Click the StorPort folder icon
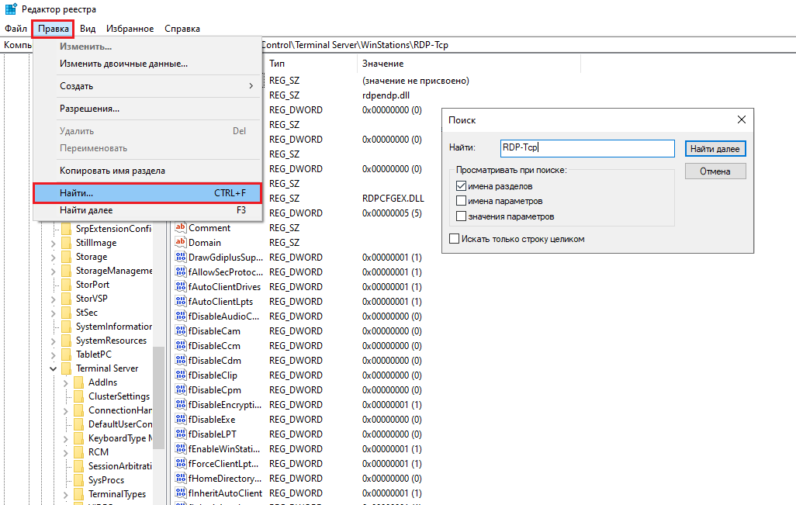This screenshot has height=505, width=796. (x=66, y=285)
